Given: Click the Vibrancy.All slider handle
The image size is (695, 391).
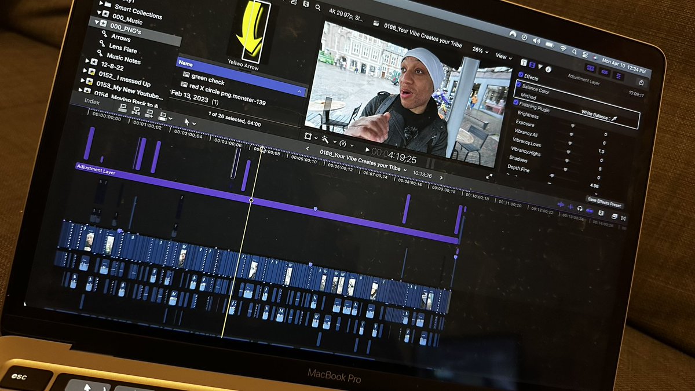Looking at the screenshot, I should click(x=570, y=143).
